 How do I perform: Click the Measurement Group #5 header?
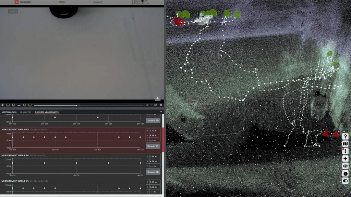[15, 181]
